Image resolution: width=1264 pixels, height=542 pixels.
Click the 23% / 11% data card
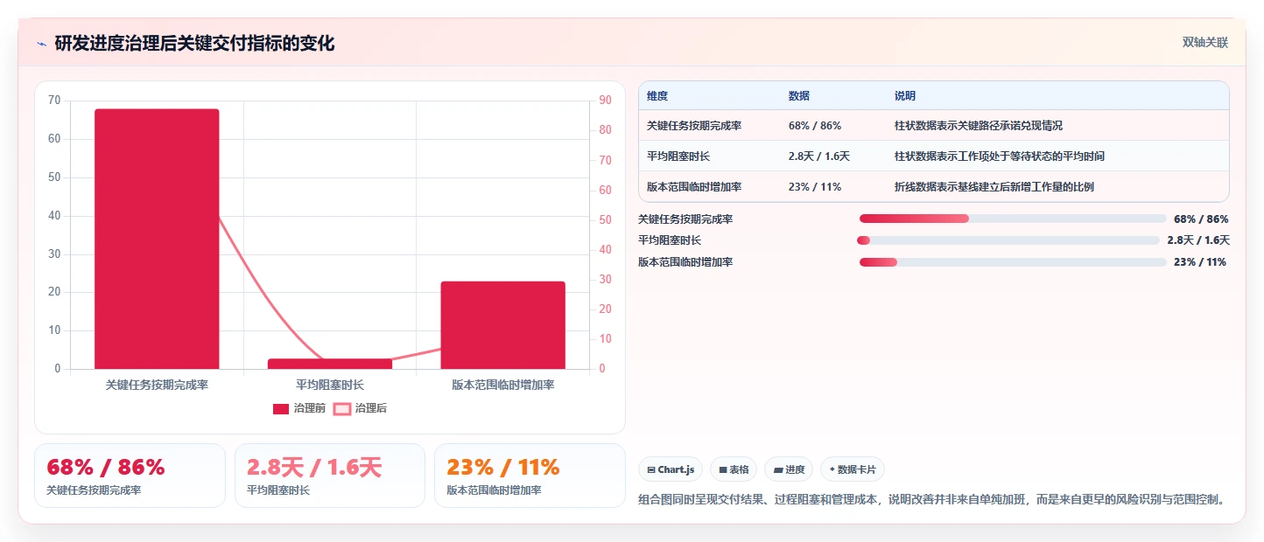tap(530, 476)
